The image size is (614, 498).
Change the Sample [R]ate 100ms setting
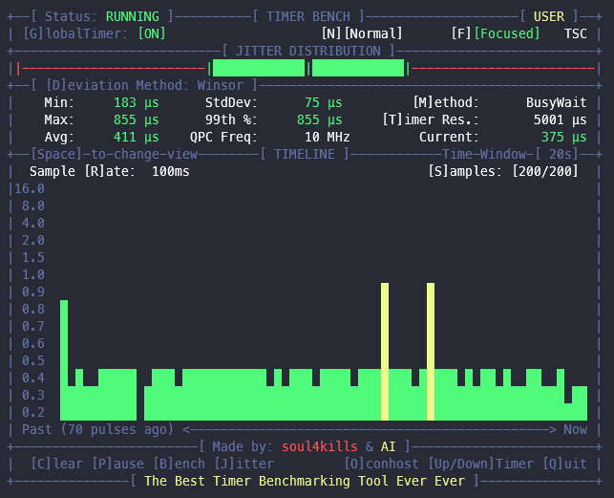click(x=109, y=171)
